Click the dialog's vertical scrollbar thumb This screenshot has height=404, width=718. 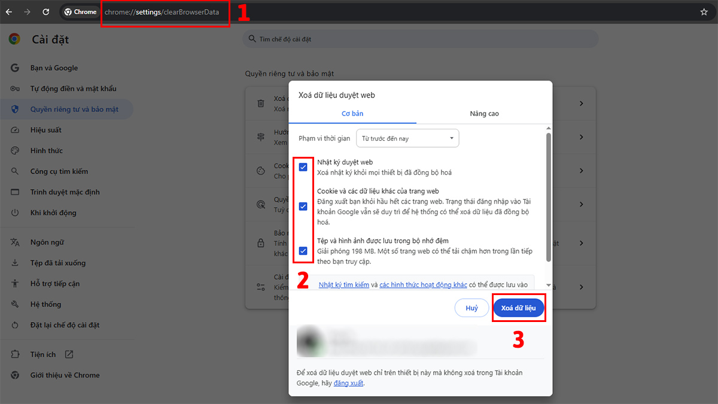[x=548, y=196]
